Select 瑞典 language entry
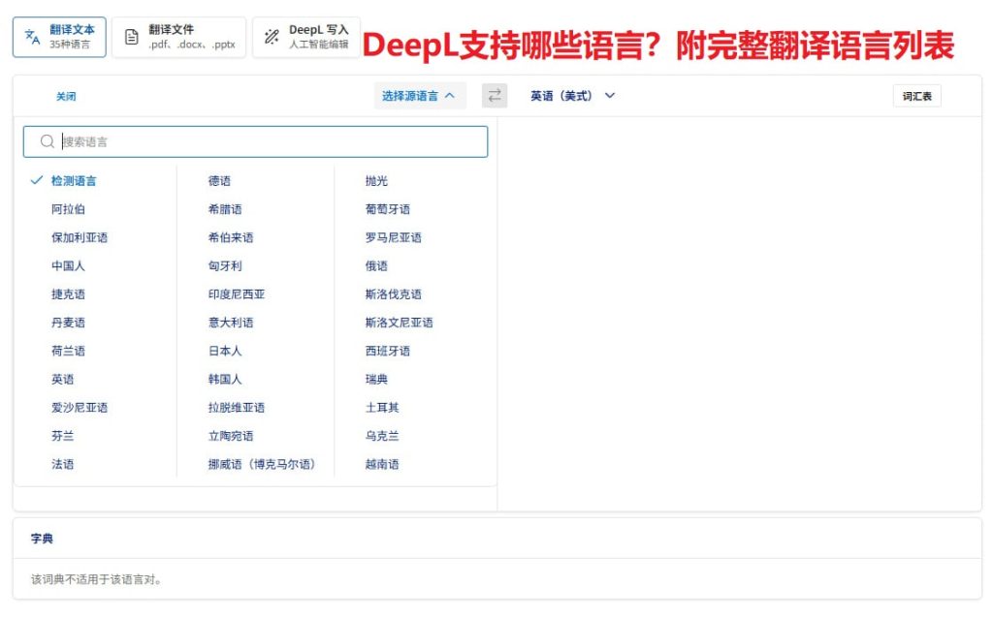 376,380
